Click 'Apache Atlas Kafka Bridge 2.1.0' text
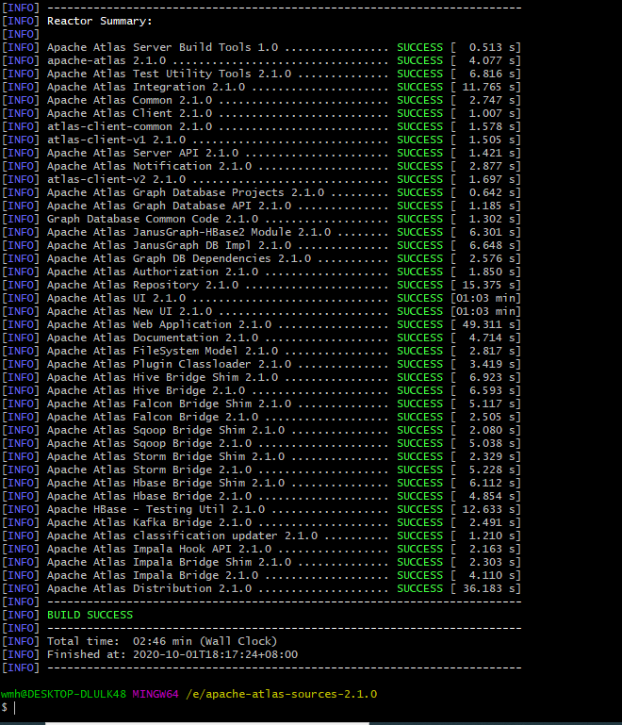 (x=149, y=522)
